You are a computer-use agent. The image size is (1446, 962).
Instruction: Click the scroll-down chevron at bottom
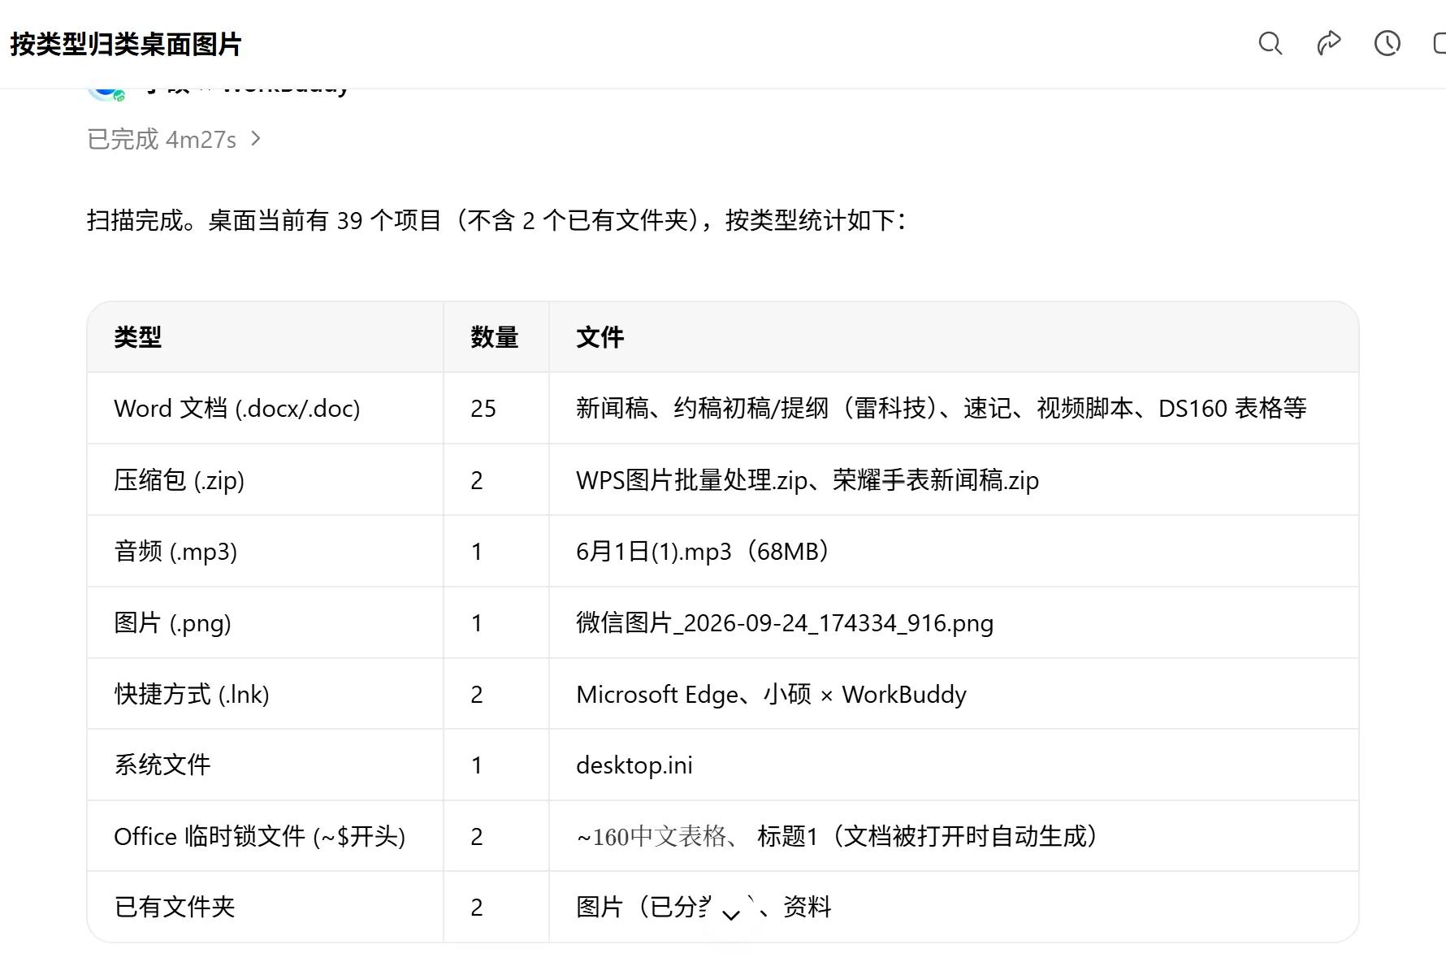pyautogui.click(x=731, y=915)
